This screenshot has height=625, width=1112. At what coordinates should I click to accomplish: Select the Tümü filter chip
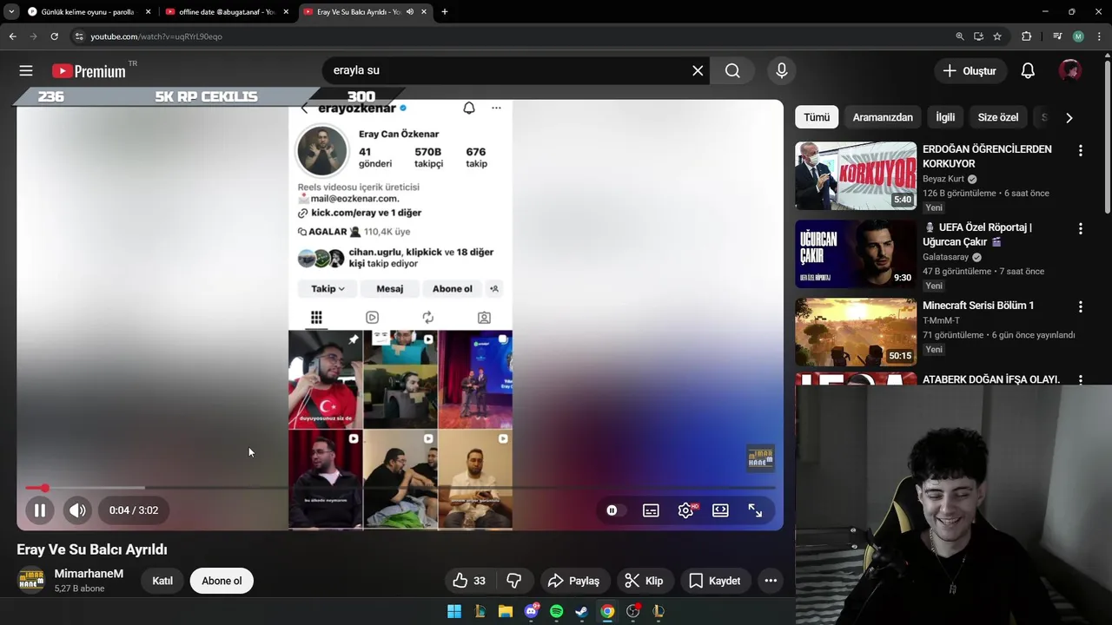point(817,117)
